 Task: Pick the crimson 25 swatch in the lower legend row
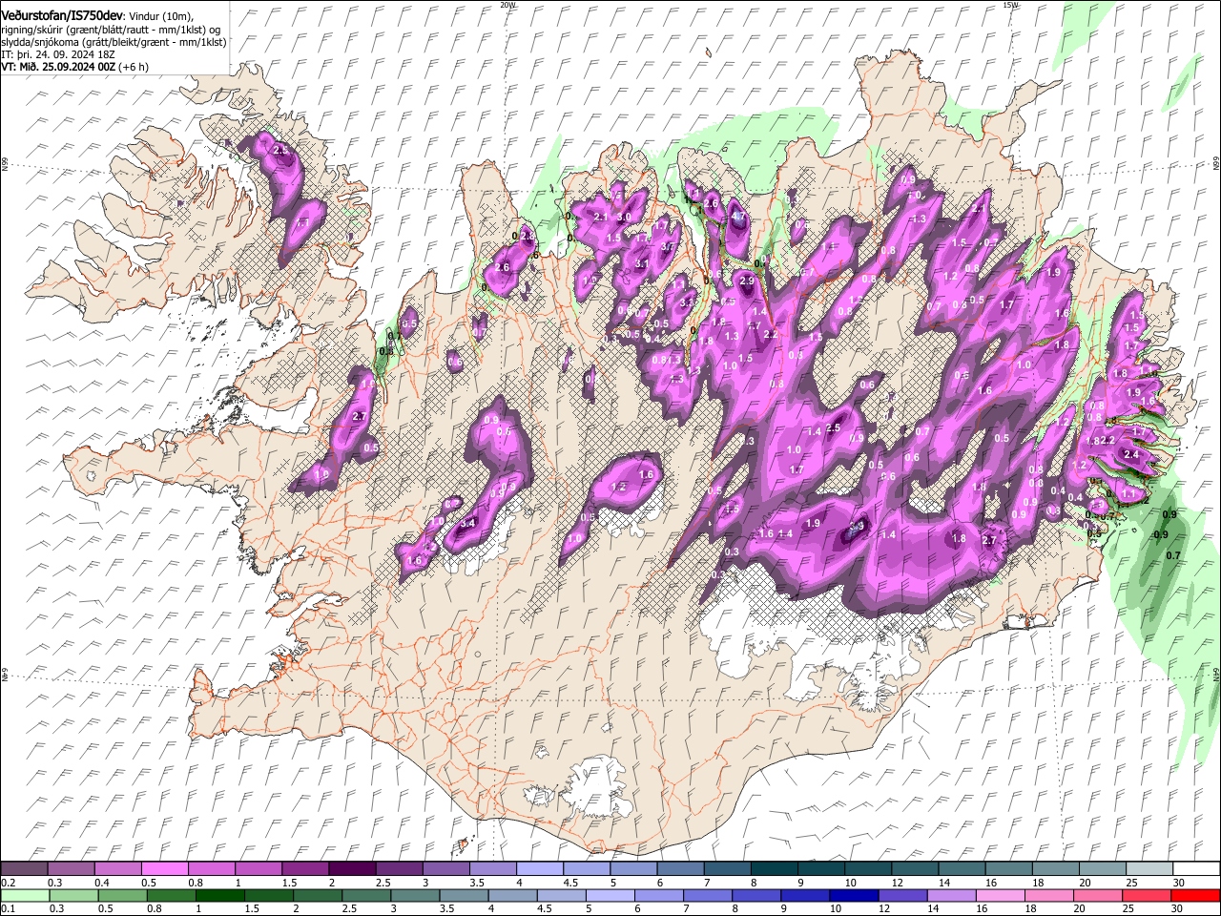(x=1146, y=895)
